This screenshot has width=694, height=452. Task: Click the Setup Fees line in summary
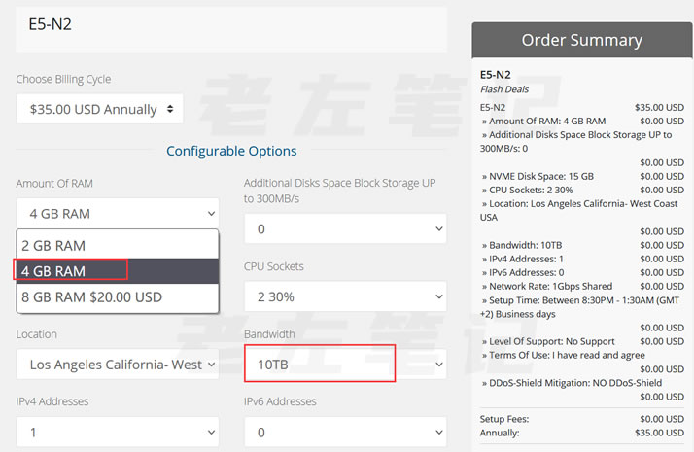(x=505, y=419)
